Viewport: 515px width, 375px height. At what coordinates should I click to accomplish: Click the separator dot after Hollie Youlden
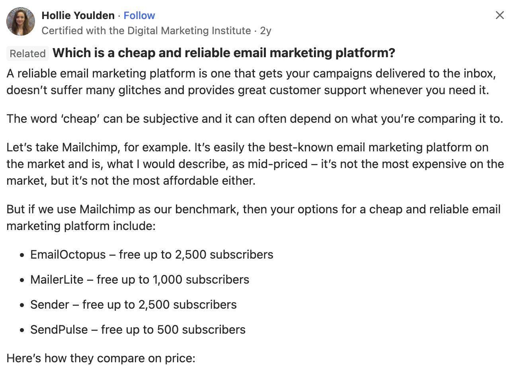click(120, 15)
